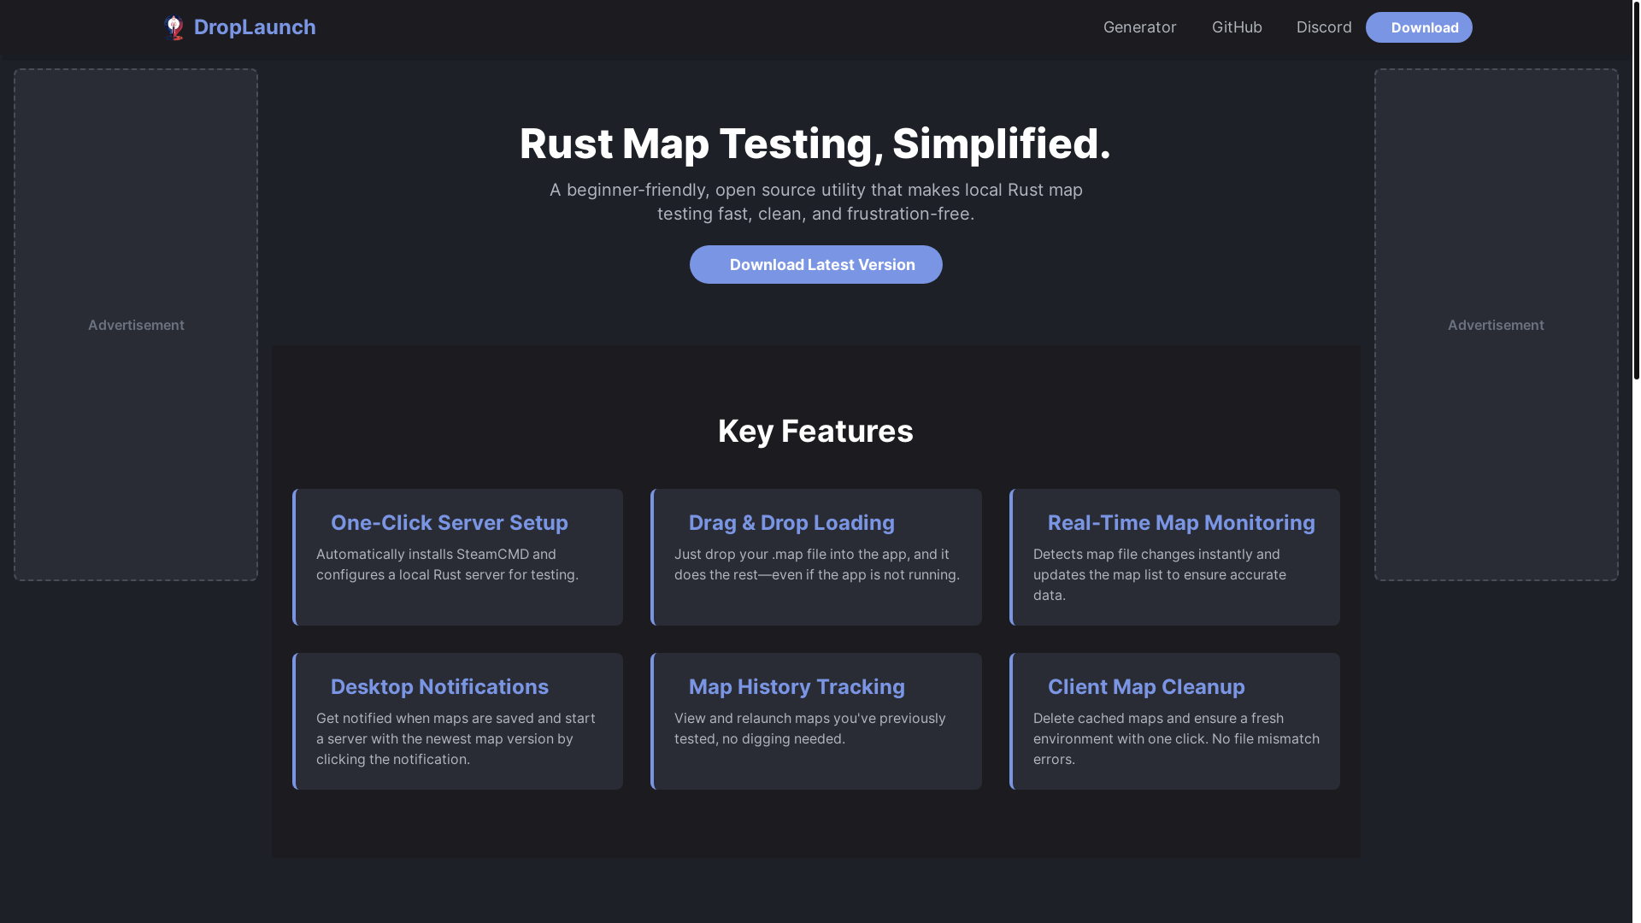
Task: Click the beginner-friendly utility subtitle text
Action: click(x=816, y=202)
